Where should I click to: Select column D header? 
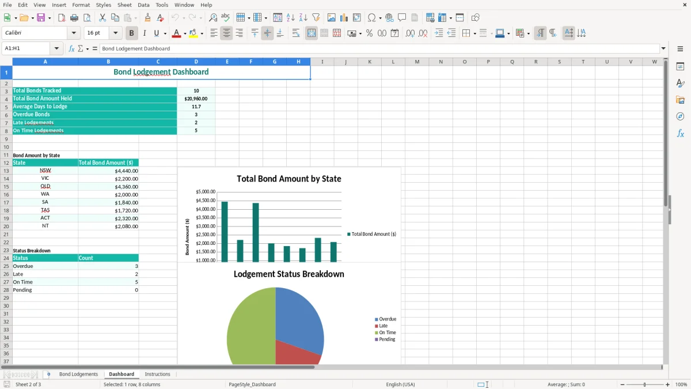(196, 62)
